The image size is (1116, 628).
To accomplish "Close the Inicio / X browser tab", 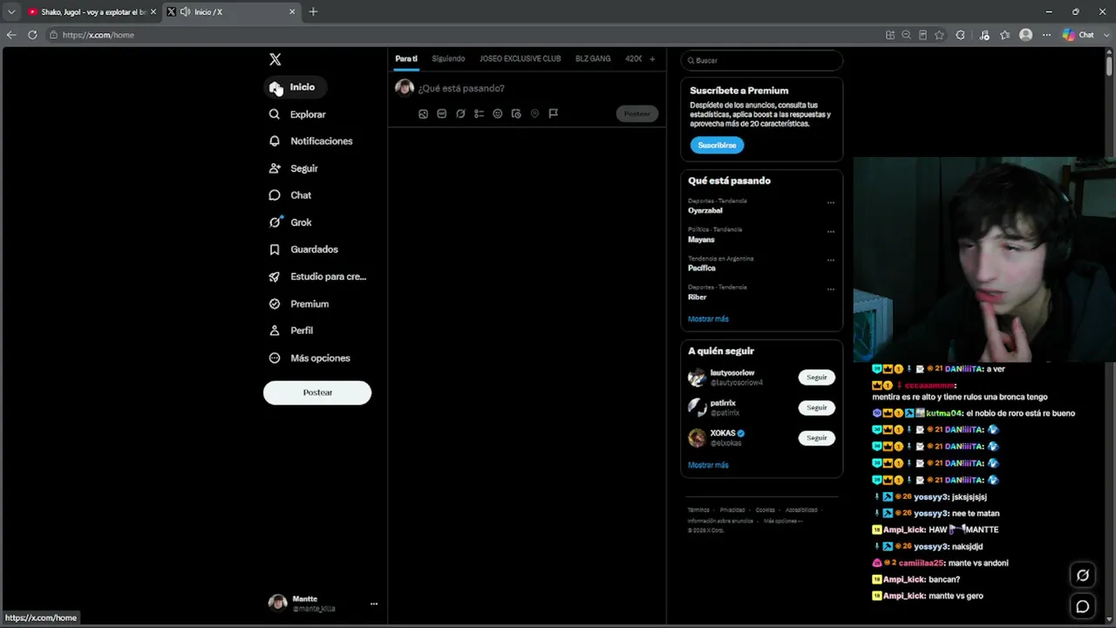I will tap(292, 11).
